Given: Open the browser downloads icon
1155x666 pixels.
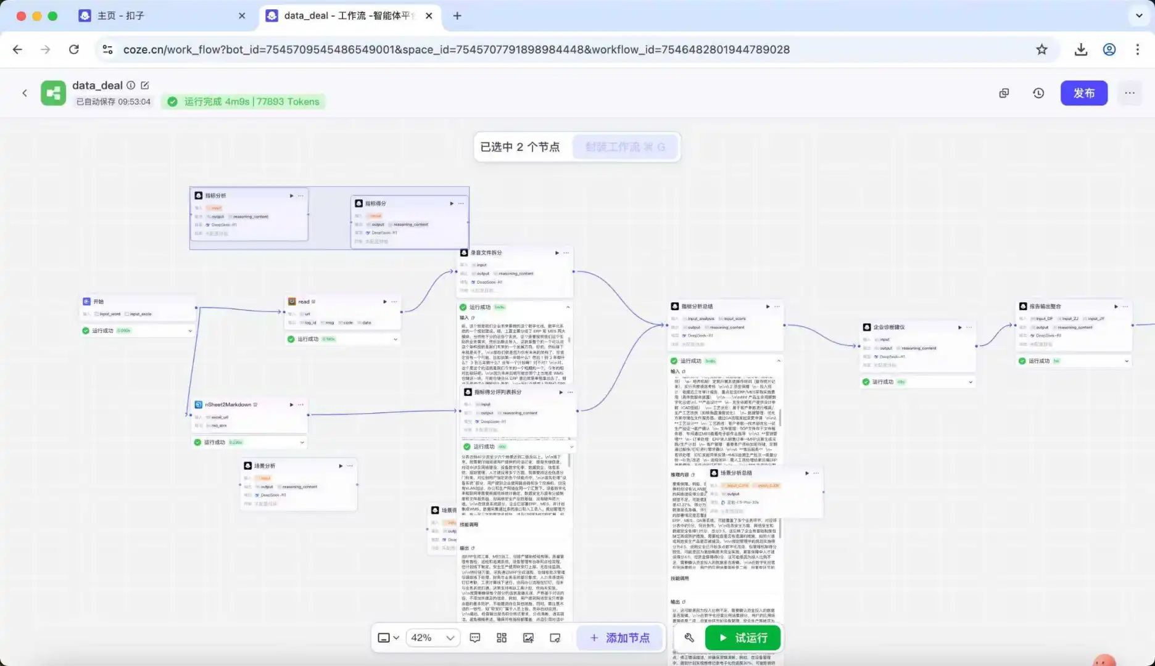Looking at the screenshot, I should (1081, 49).
